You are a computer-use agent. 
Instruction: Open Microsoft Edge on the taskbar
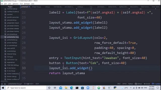point(71,88)
